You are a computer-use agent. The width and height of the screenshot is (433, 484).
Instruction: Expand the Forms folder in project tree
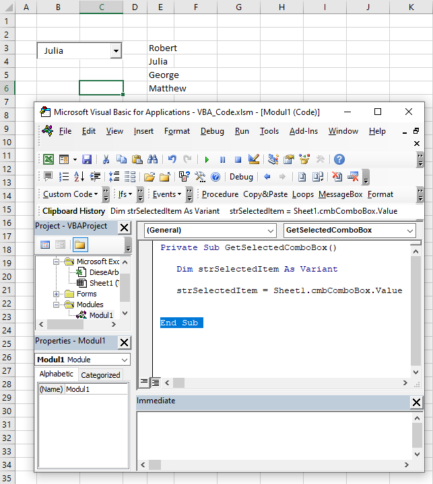tap(57, 294)
